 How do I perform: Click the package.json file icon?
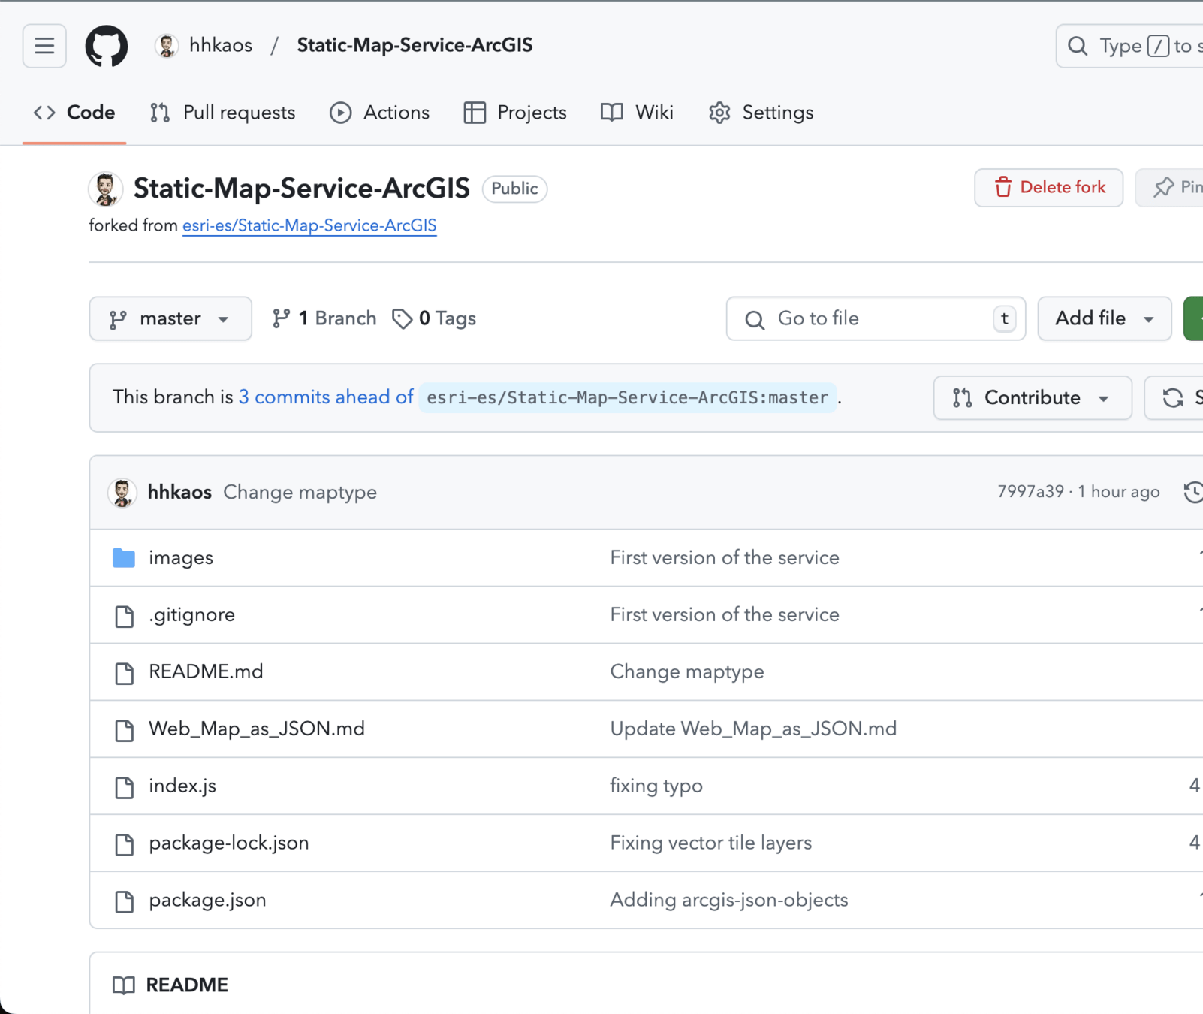click(x=125, y=901)
